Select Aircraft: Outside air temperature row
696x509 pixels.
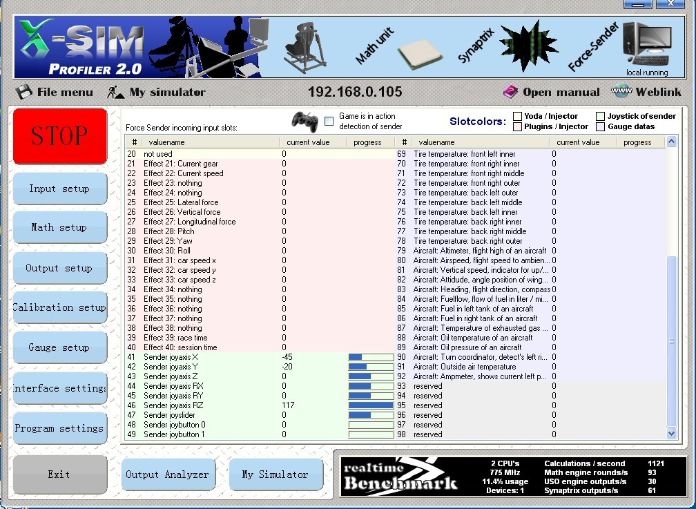[530, 367]
